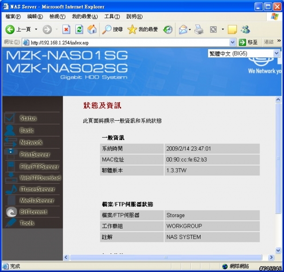
Task: Click the Basic user icon in sidebar
Action: point(10,130)
